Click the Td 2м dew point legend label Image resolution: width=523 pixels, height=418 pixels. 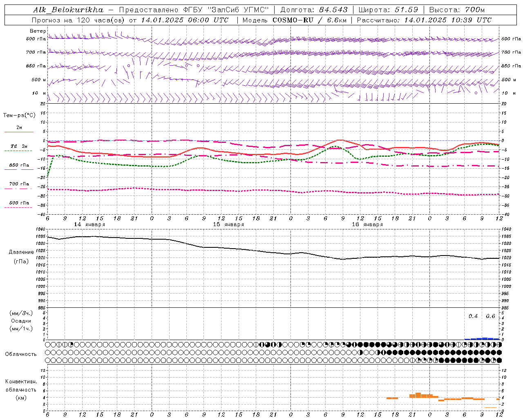19,146
